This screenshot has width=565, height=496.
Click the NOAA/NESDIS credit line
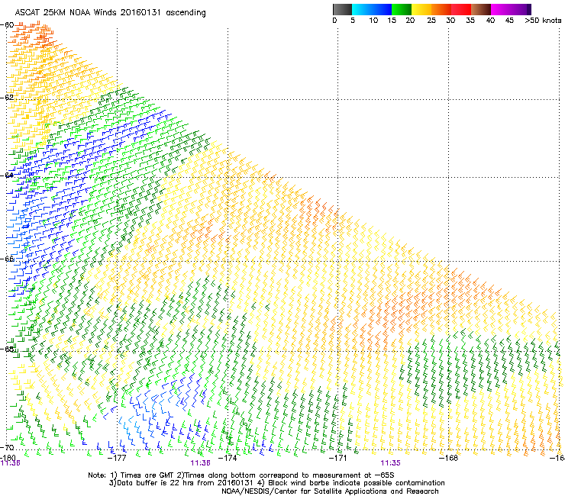(x=330, y=491)
